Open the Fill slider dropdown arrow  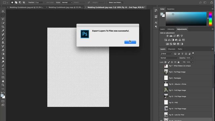click(x=192, y=62)
